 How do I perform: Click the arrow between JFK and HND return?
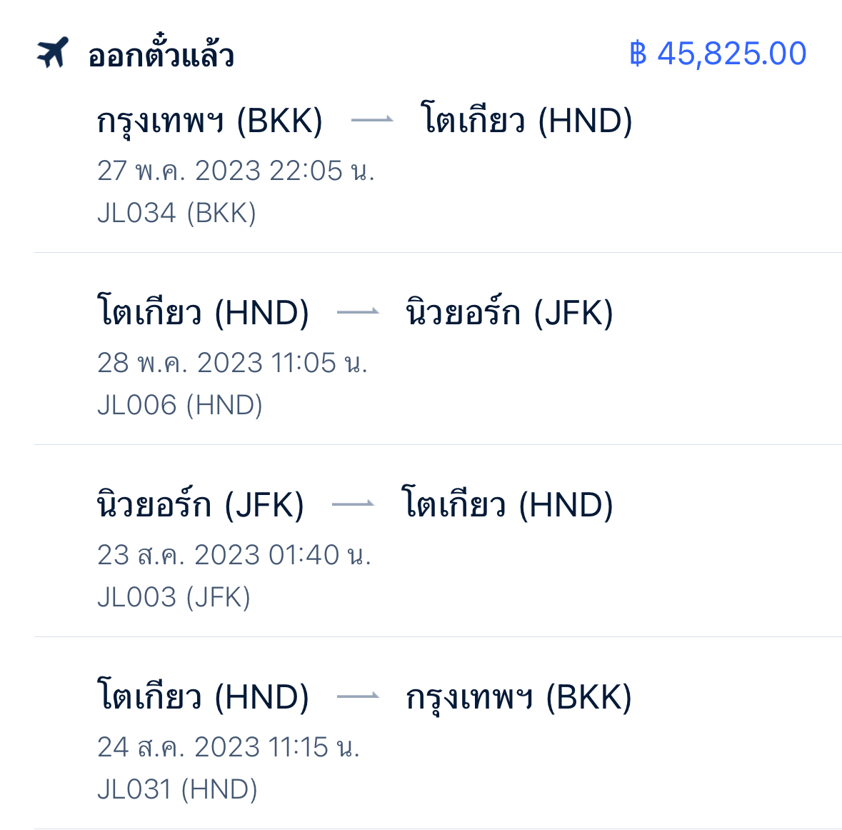(354, 504)
